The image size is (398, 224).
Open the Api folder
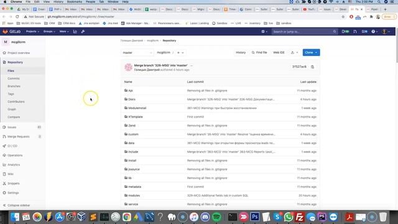[131, 91]
